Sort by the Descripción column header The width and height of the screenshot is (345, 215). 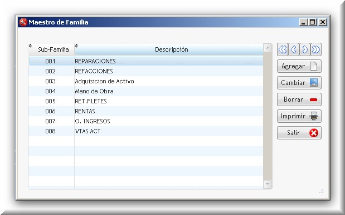[x=169, y=49]
